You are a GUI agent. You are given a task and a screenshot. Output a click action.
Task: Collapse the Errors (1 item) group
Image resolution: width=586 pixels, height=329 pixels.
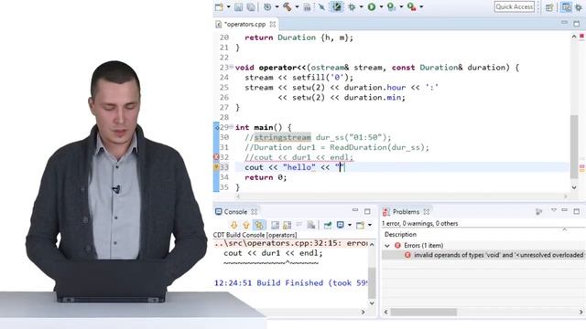387,246
